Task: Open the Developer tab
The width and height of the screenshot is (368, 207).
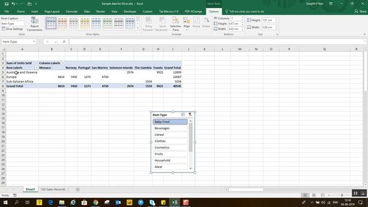Action: click(130, 11)
